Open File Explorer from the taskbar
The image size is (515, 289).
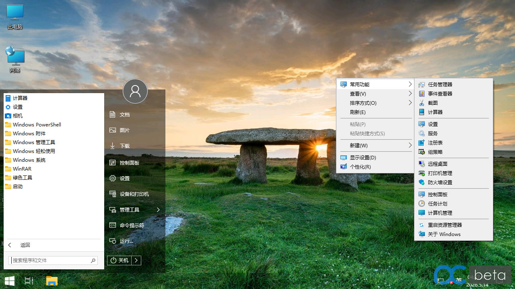pos(51,281)
